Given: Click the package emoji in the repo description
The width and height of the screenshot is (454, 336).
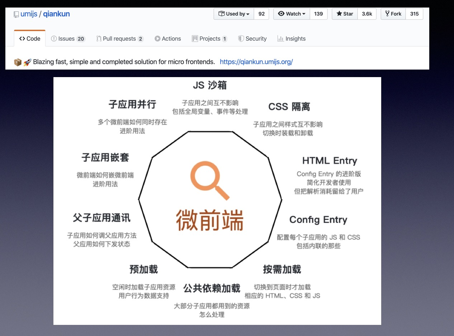Looking at the screenshot, I should [18, 62].
